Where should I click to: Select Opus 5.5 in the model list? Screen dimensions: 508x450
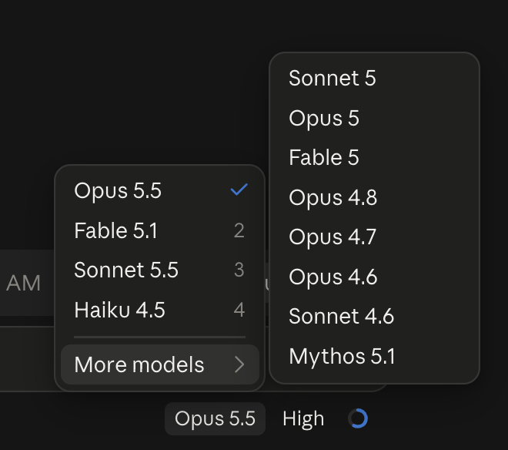tap(160, 190)
